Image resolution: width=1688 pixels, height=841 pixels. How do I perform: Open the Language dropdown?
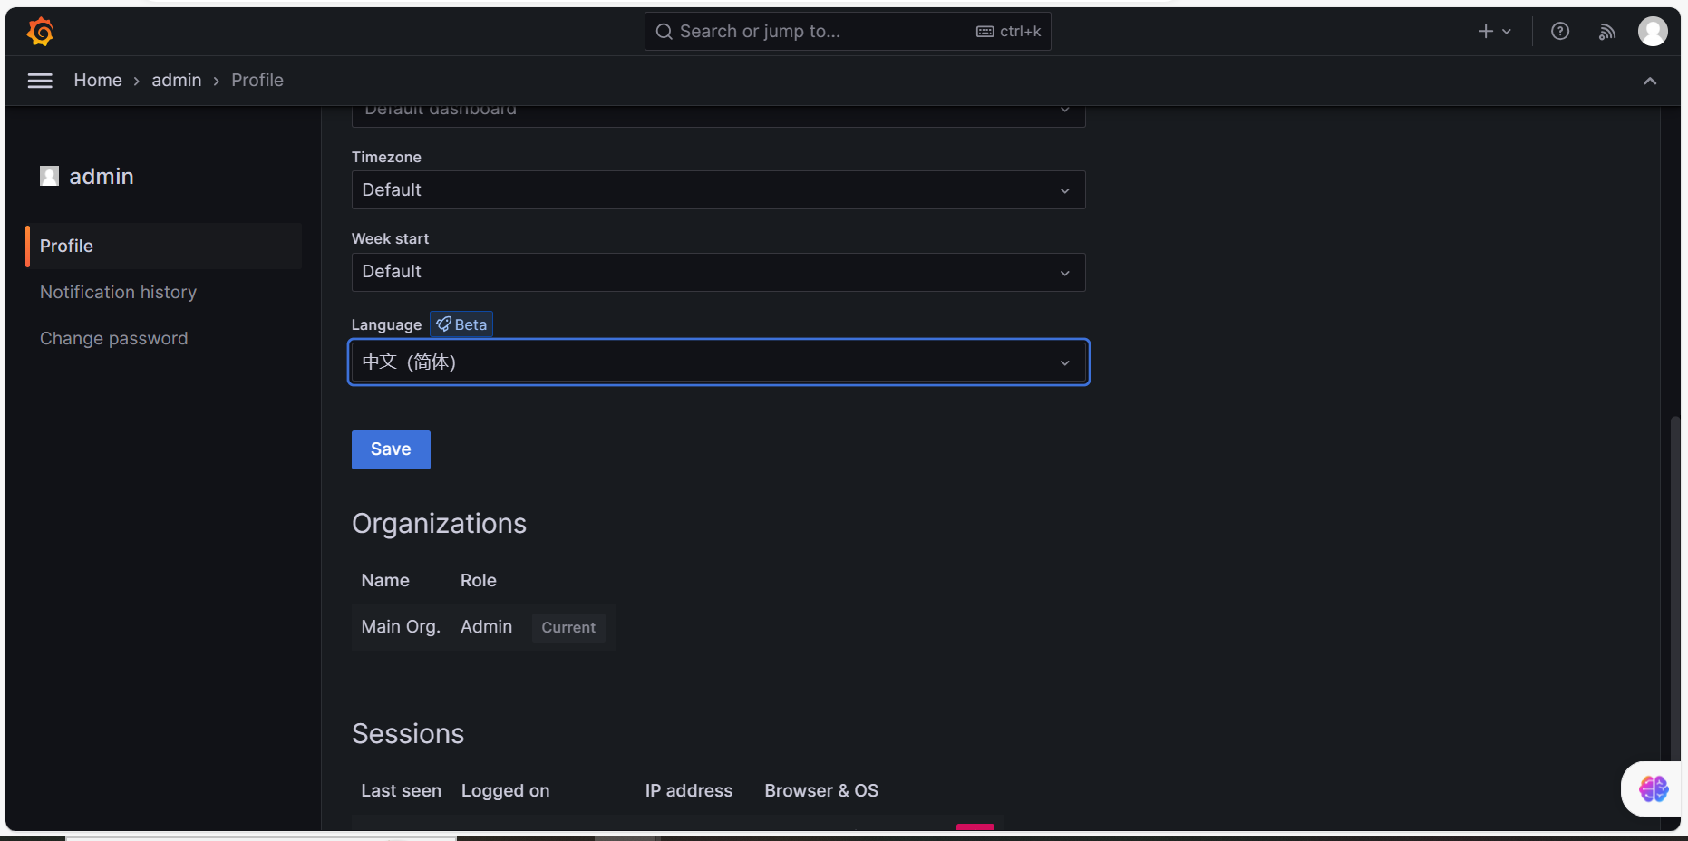click(718, 362)
